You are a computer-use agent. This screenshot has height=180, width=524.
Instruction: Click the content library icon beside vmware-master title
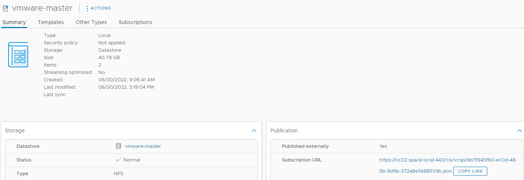[6, 8]
